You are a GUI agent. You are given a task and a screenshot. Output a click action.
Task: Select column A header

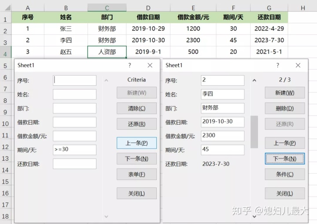pyautogui.click(x=28, y=8)
